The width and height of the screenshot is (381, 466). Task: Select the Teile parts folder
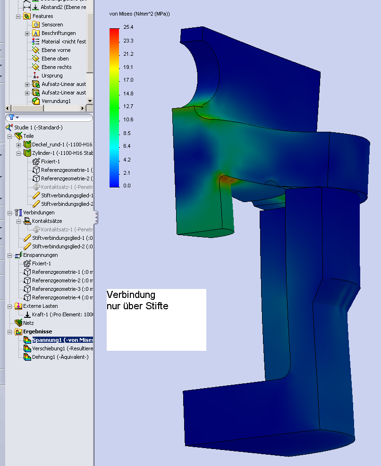click(x=28, y=136)
